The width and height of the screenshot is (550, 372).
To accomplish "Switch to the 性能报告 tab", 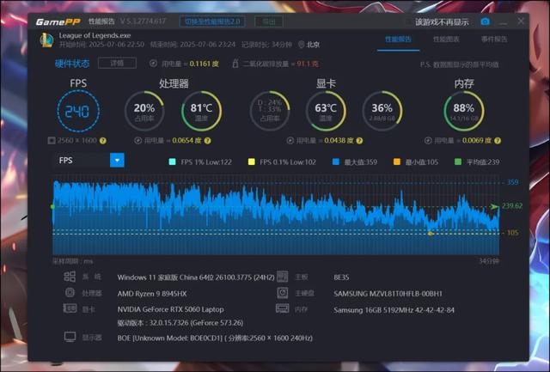I will click(x=398, y=39).
